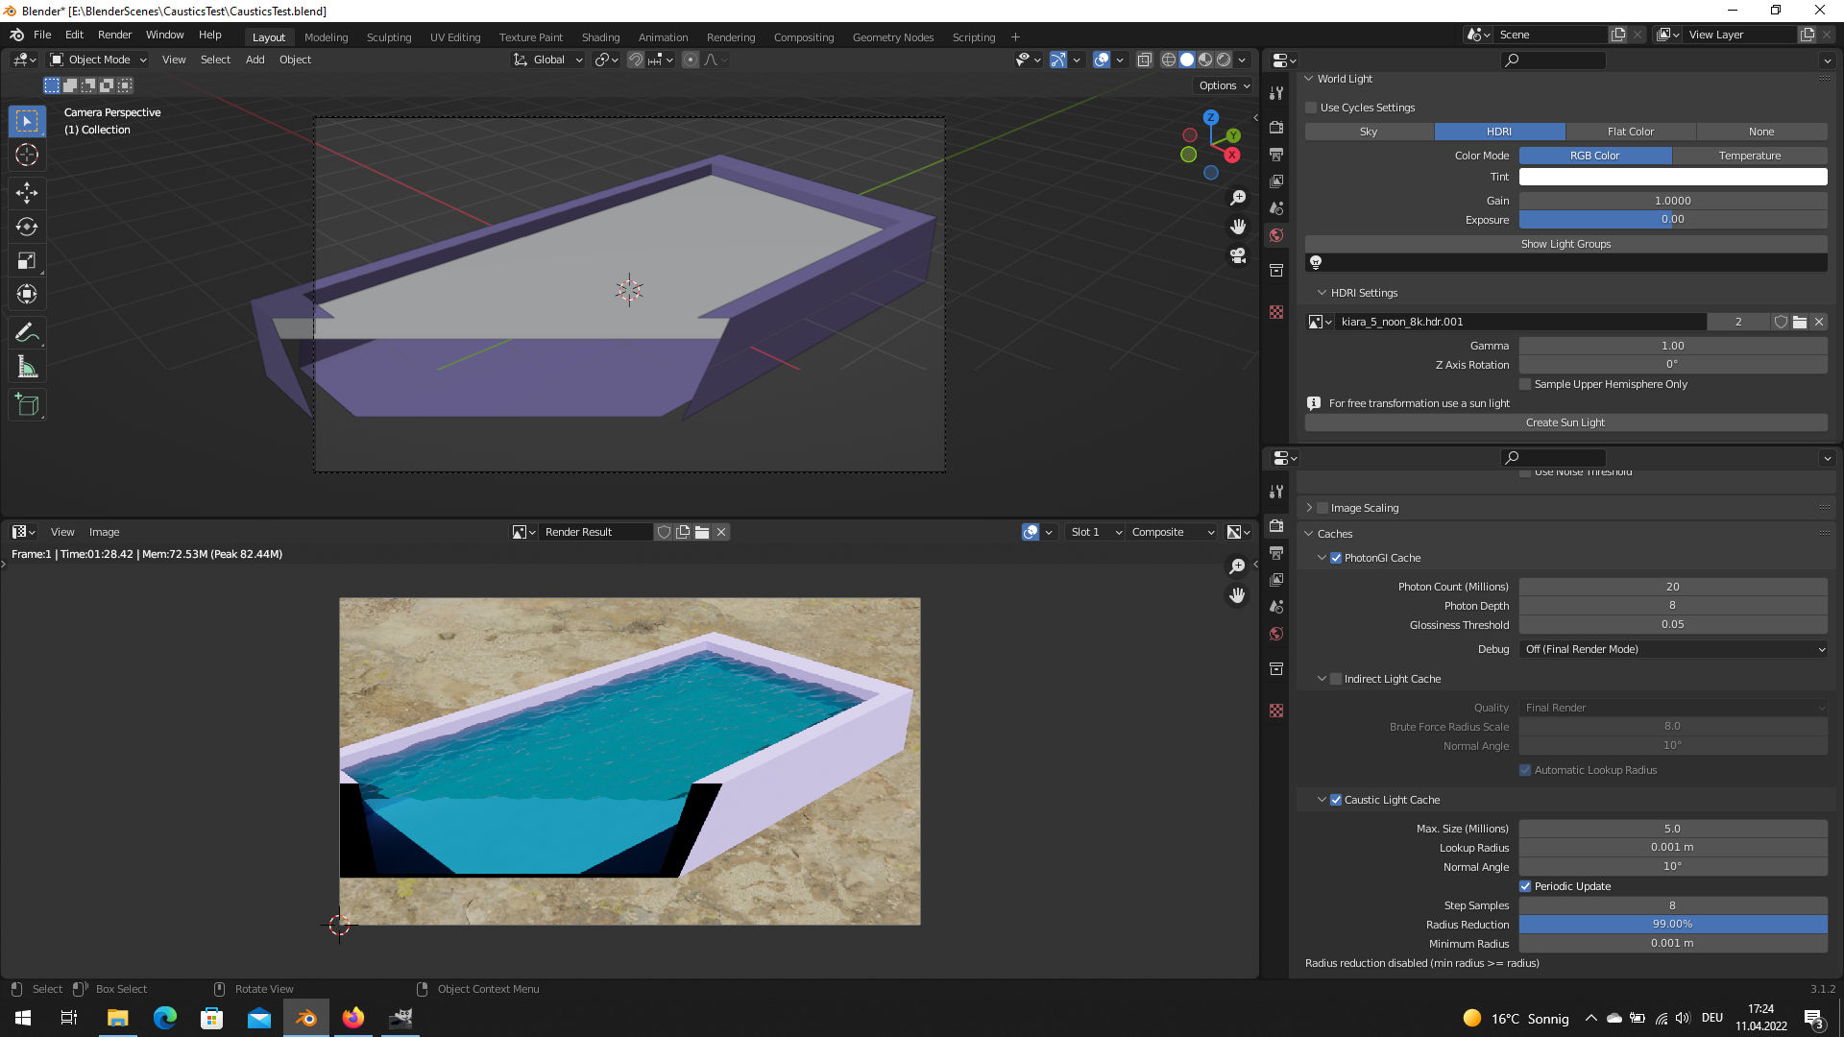Click the Create Sun Light button
The width and height of the screenshot is (1844, 1037).
(x=1565, y=422)
